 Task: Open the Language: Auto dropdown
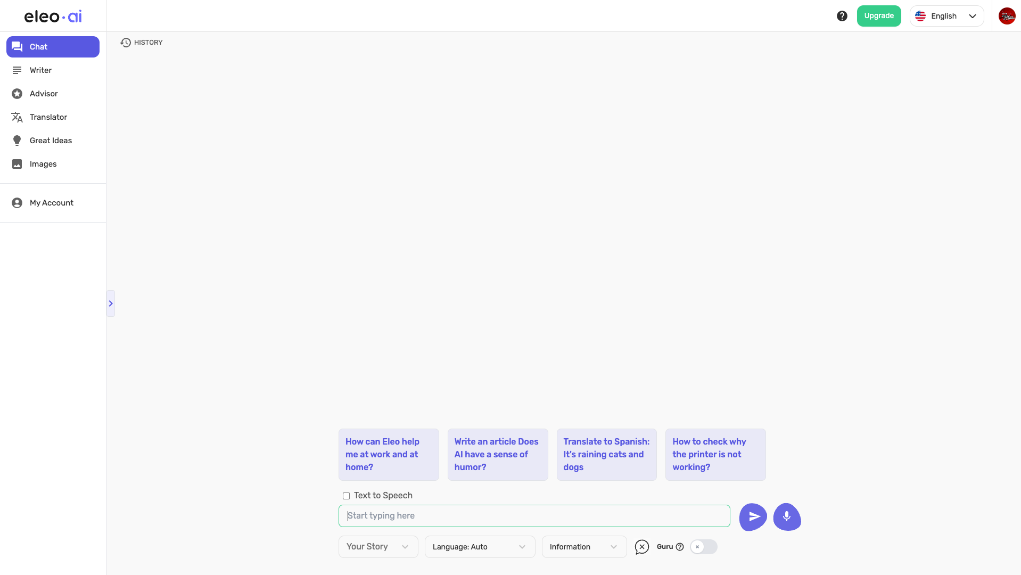479,547
